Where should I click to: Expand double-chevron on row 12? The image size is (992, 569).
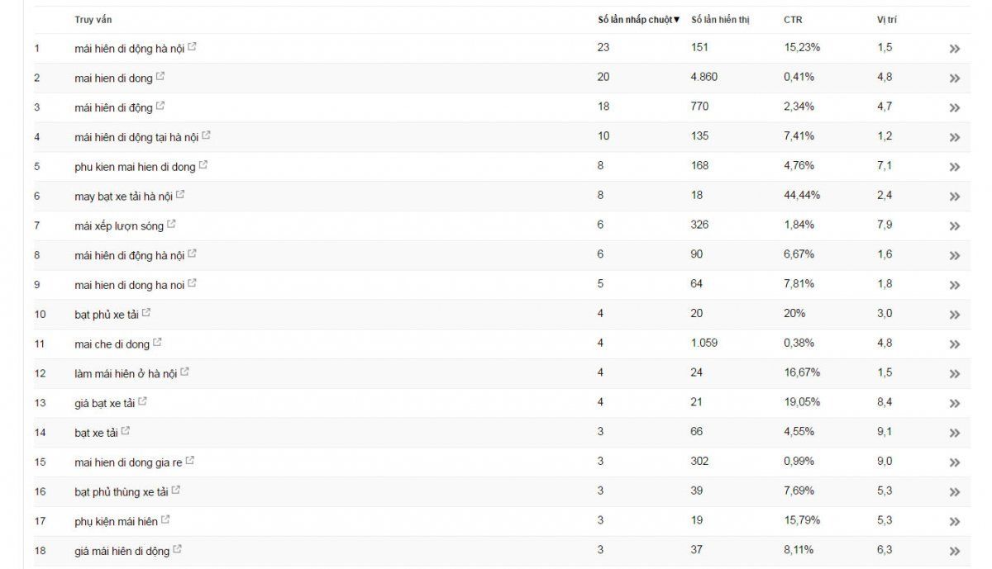point(955,374)
